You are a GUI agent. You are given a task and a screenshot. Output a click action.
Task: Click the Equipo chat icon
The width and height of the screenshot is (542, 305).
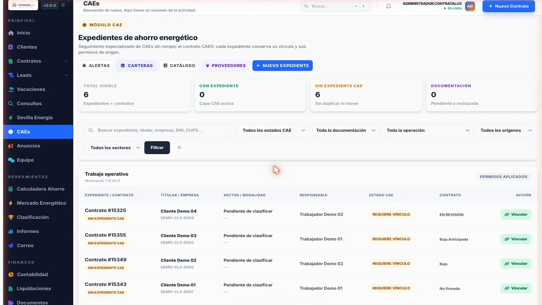[11, 160]
